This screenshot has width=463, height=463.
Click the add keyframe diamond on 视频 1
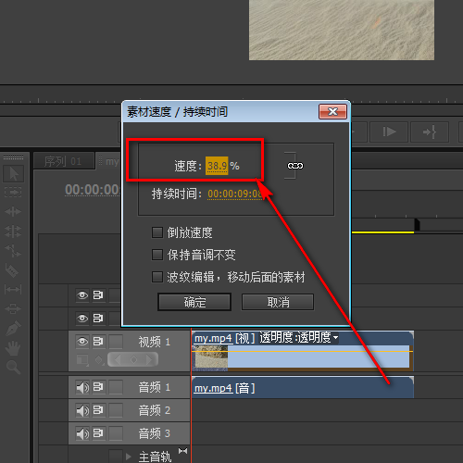133,359
